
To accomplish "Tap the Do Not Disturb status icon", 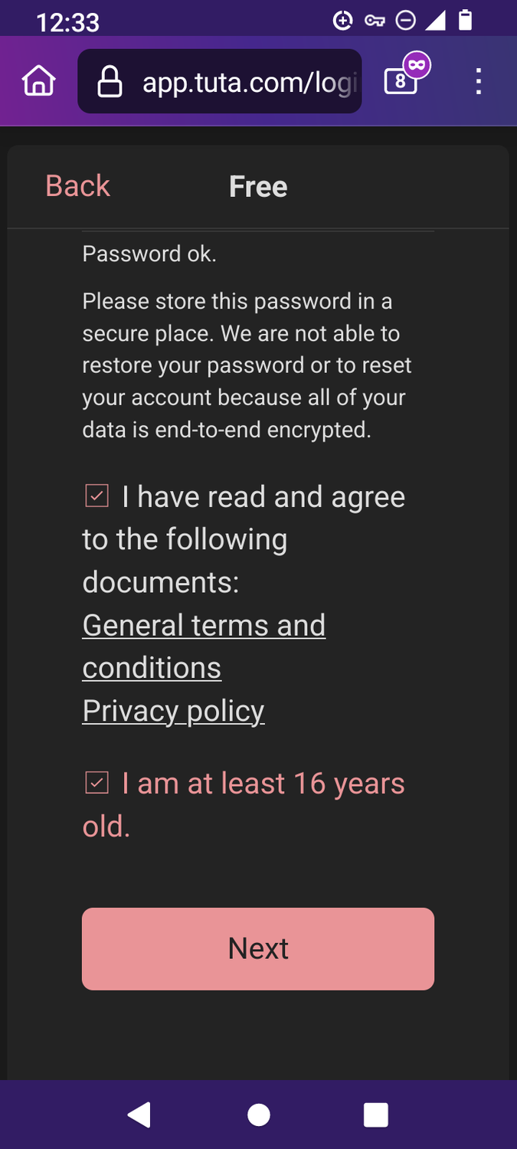I will [x=407, y=21].
